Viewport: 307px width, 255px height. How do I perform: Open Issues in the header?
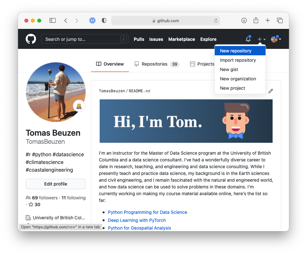tap(156, 39)
